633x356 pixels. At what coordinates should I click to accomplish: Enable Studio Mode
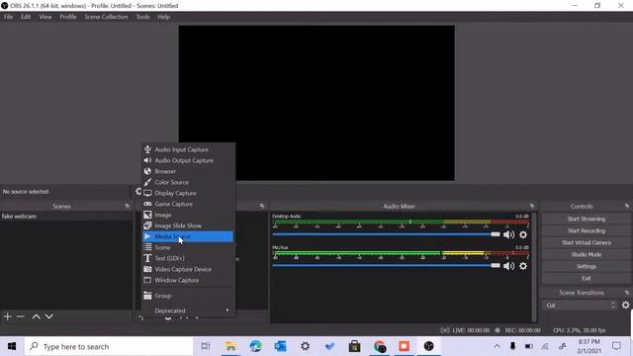pos(587,255)
